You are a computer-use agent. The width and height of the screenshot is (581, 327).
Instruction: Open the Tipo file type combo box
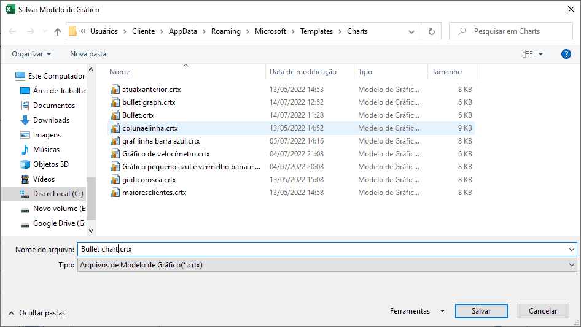click(x=327, y=265)
